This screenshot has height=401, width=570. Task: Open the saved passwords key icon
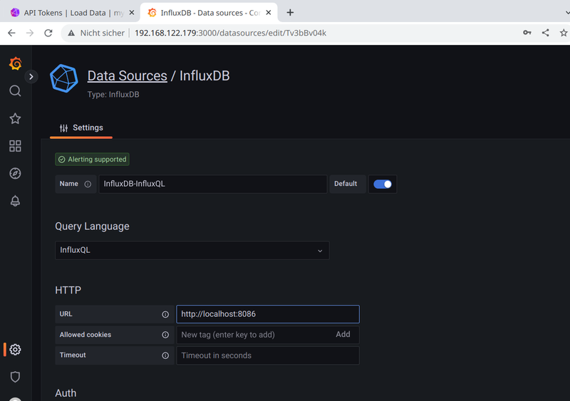click(527, 33)
